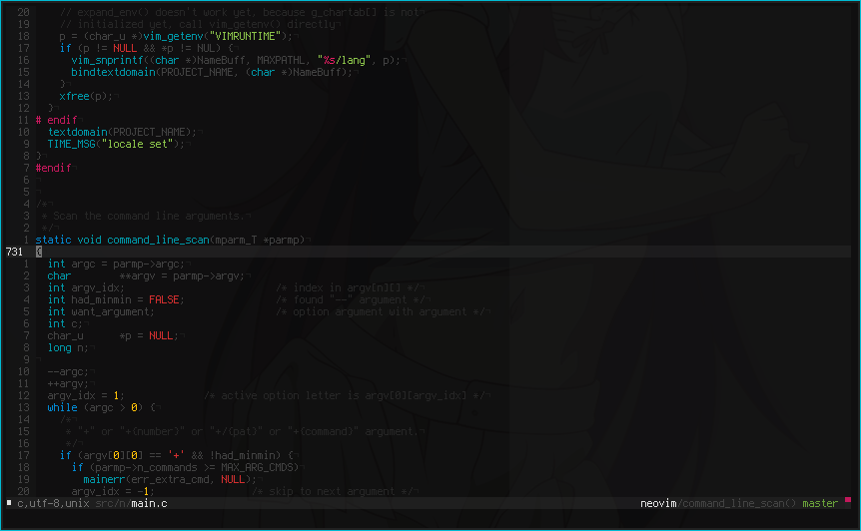Image resolution: width=861 pixels, height=531 pixels.
Task: Click the 'static void command_line_scan(mparm_T *parmp)' line
Action: [170, 240]
